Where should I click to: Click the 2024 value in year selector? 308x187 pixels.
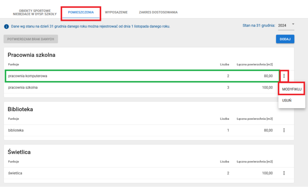[282, 26]
